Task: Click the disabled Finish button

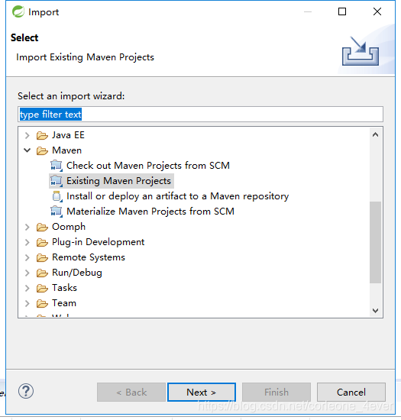Action: [276, 393]
